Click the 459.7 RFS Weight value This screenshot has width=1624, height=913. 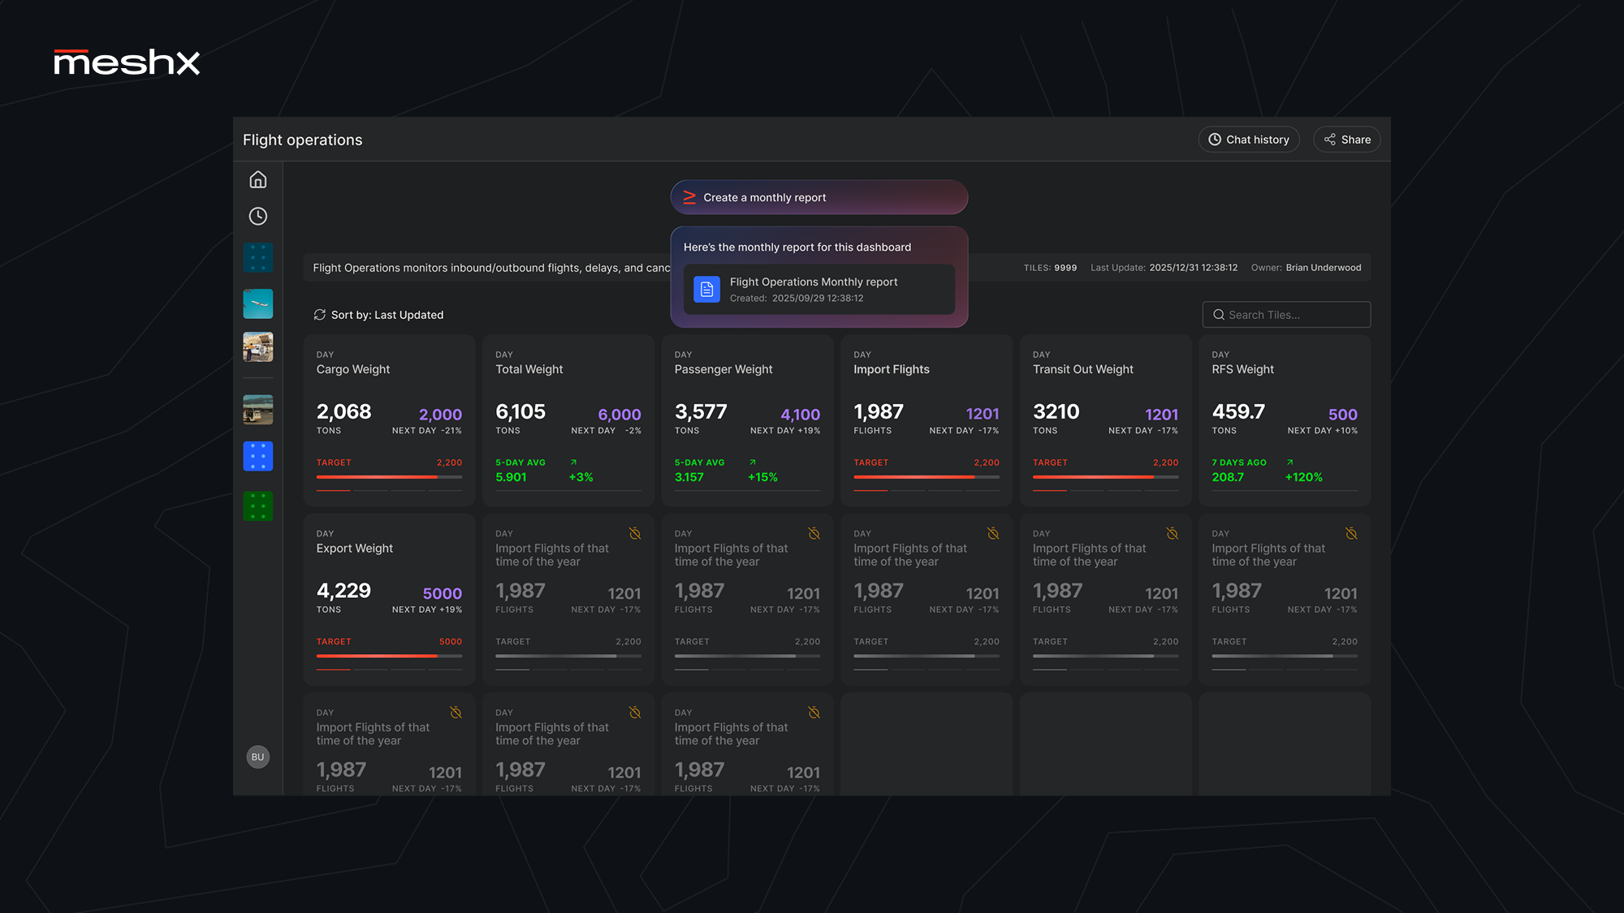pos(1238,411)
